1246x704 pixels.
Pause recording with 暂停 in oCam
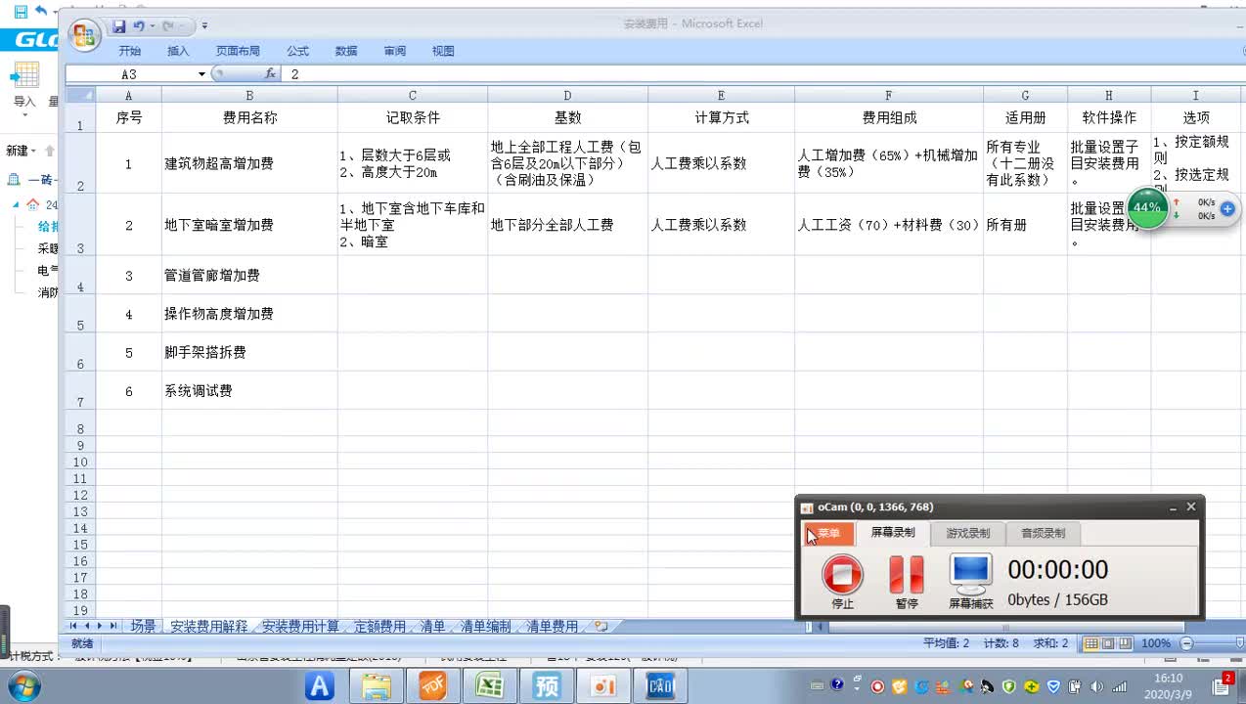click(x=907, y=582)
